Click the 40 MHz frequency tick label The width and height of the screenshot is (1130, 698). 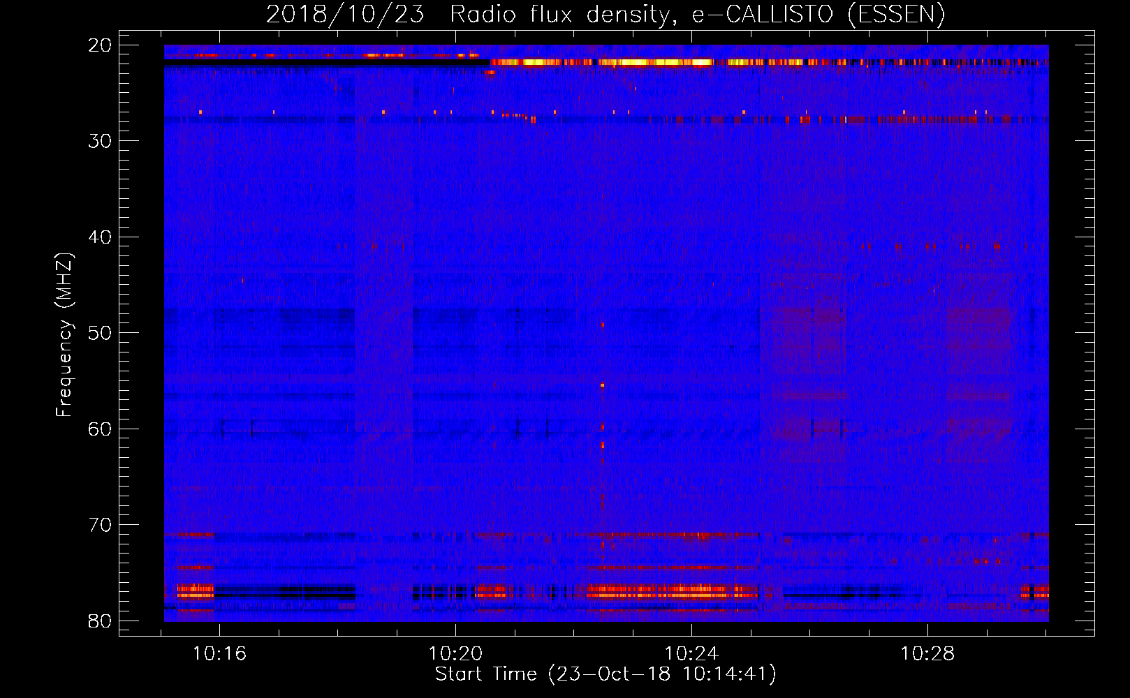(101, 237)
